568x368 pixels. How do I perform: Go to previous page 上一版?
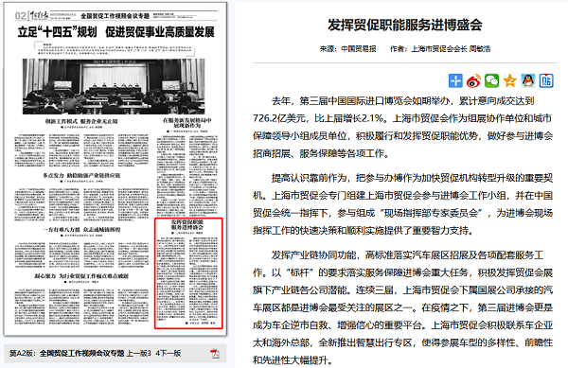pos(136,353)
